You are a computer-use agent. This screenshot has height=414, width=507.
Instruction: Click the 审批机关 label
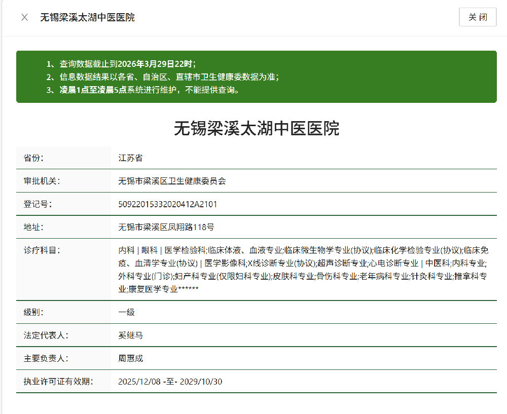pos(42,181)
